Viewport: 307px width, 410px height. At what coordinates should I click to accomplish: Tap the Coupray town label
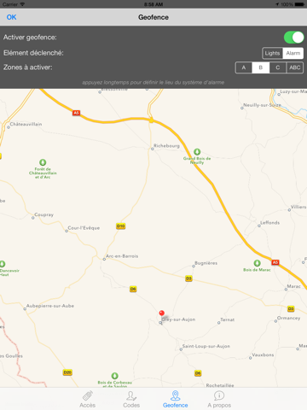click(x=44, y=214)
